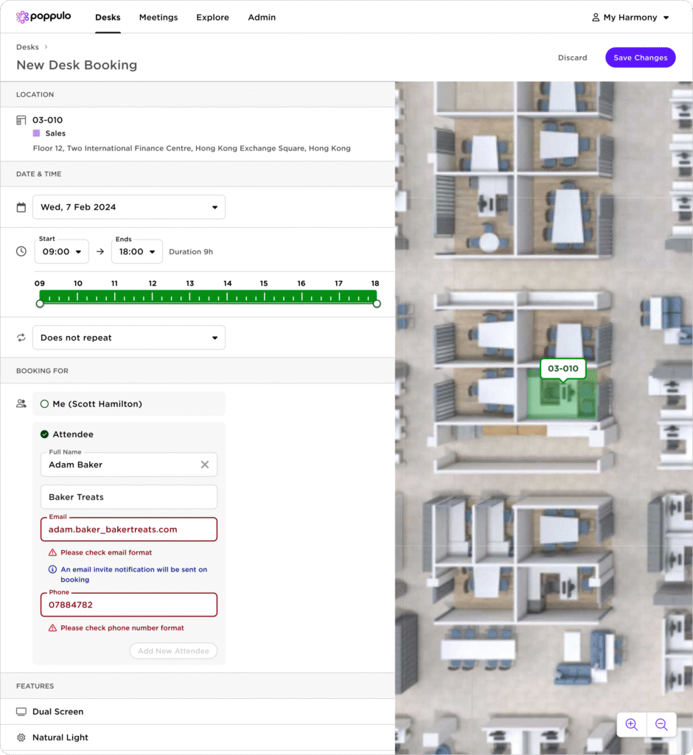Click the right end handle of time slider
This screenshot has width=693, height=755.
coord(377,303)
